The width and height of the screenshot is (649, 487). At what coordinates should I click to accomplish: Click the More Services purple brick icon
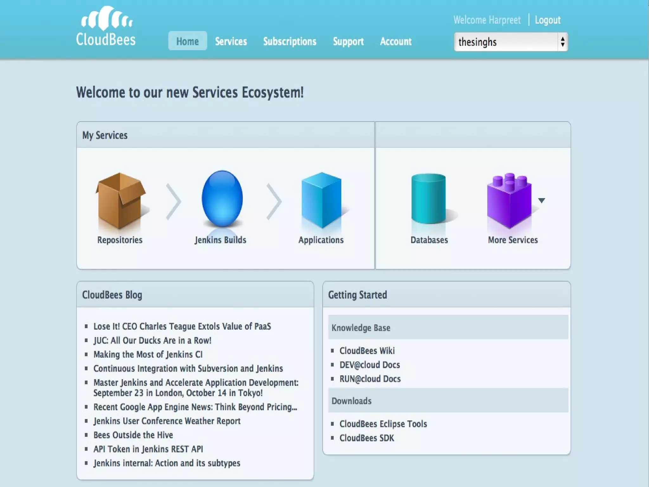(x=509, y=200)
